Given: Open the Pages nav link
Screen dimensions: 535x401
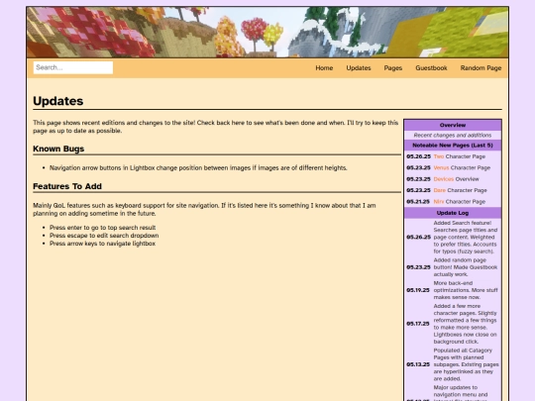Looking at the screenshot, I should coord(392,68).
